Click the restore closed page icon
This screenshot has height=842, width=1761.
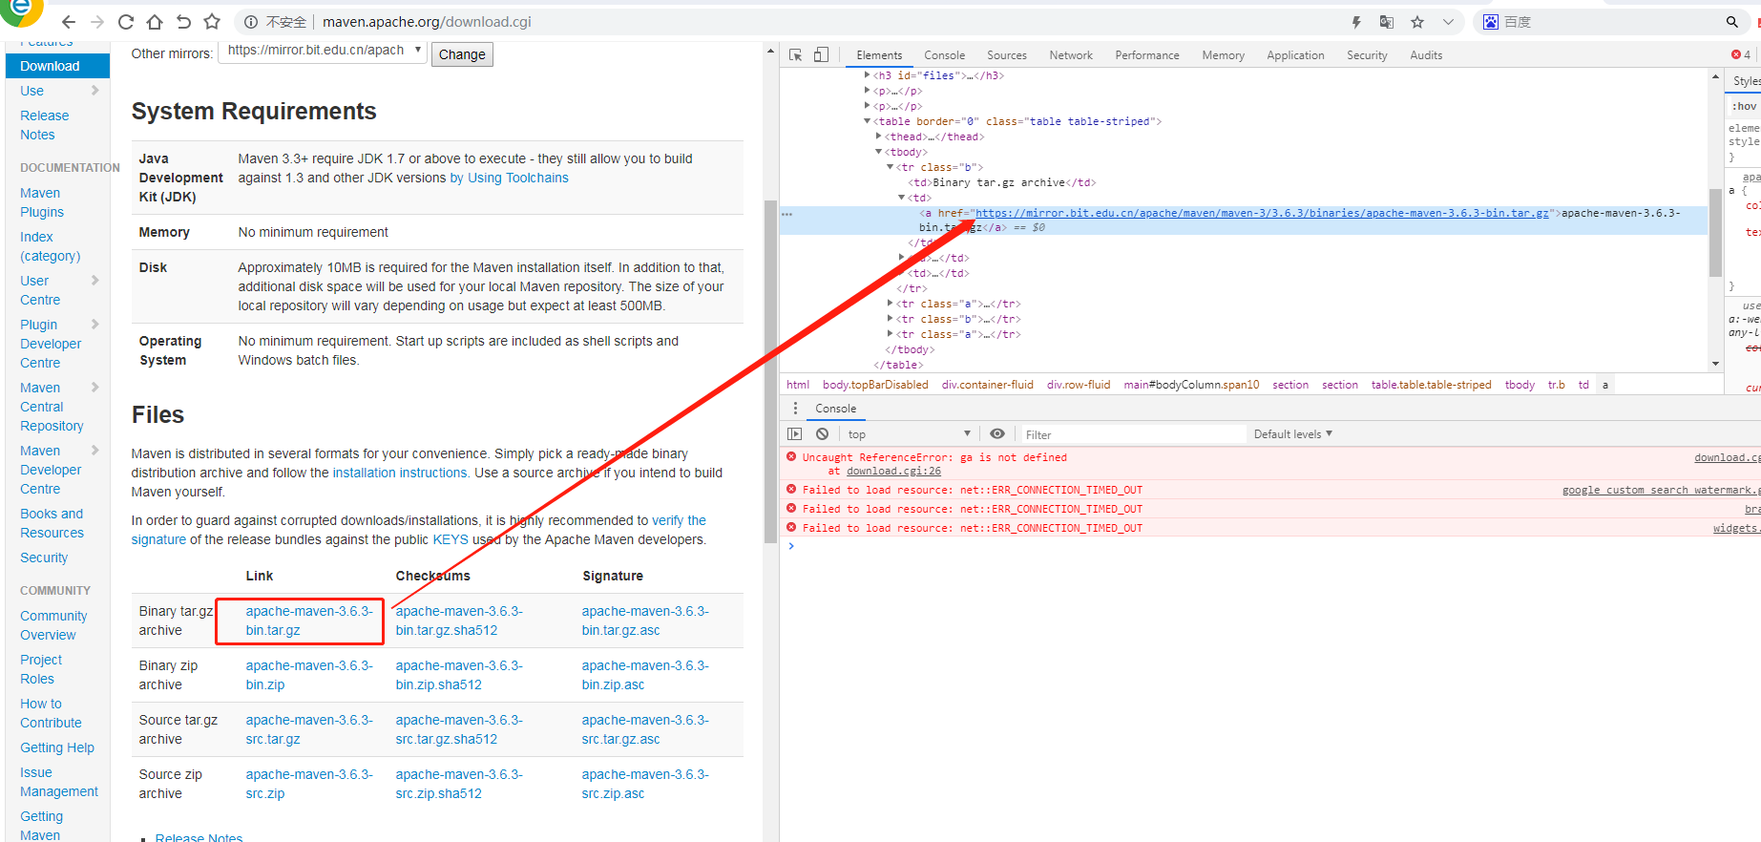coord(183,22)
